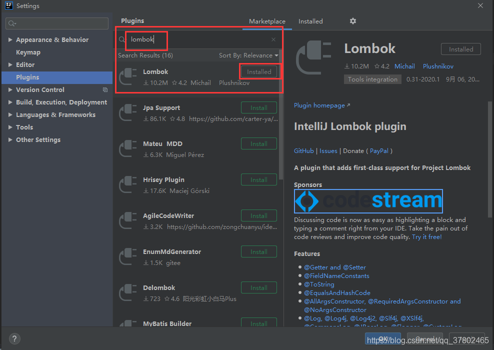Click the IntelliJ logo in title bar
This screenshot has width=494, height=350.
[8, 5]
